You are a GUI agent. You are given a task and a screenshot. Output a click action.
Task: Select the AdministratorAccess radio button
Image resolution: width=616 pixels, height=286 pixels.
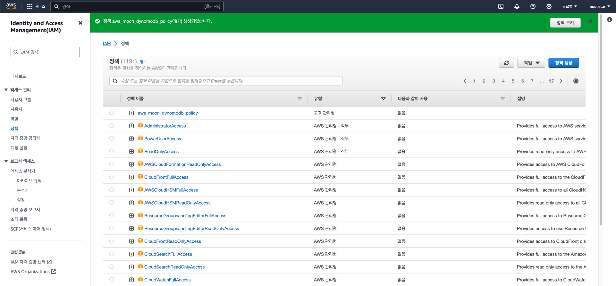[x=112, y=126]
